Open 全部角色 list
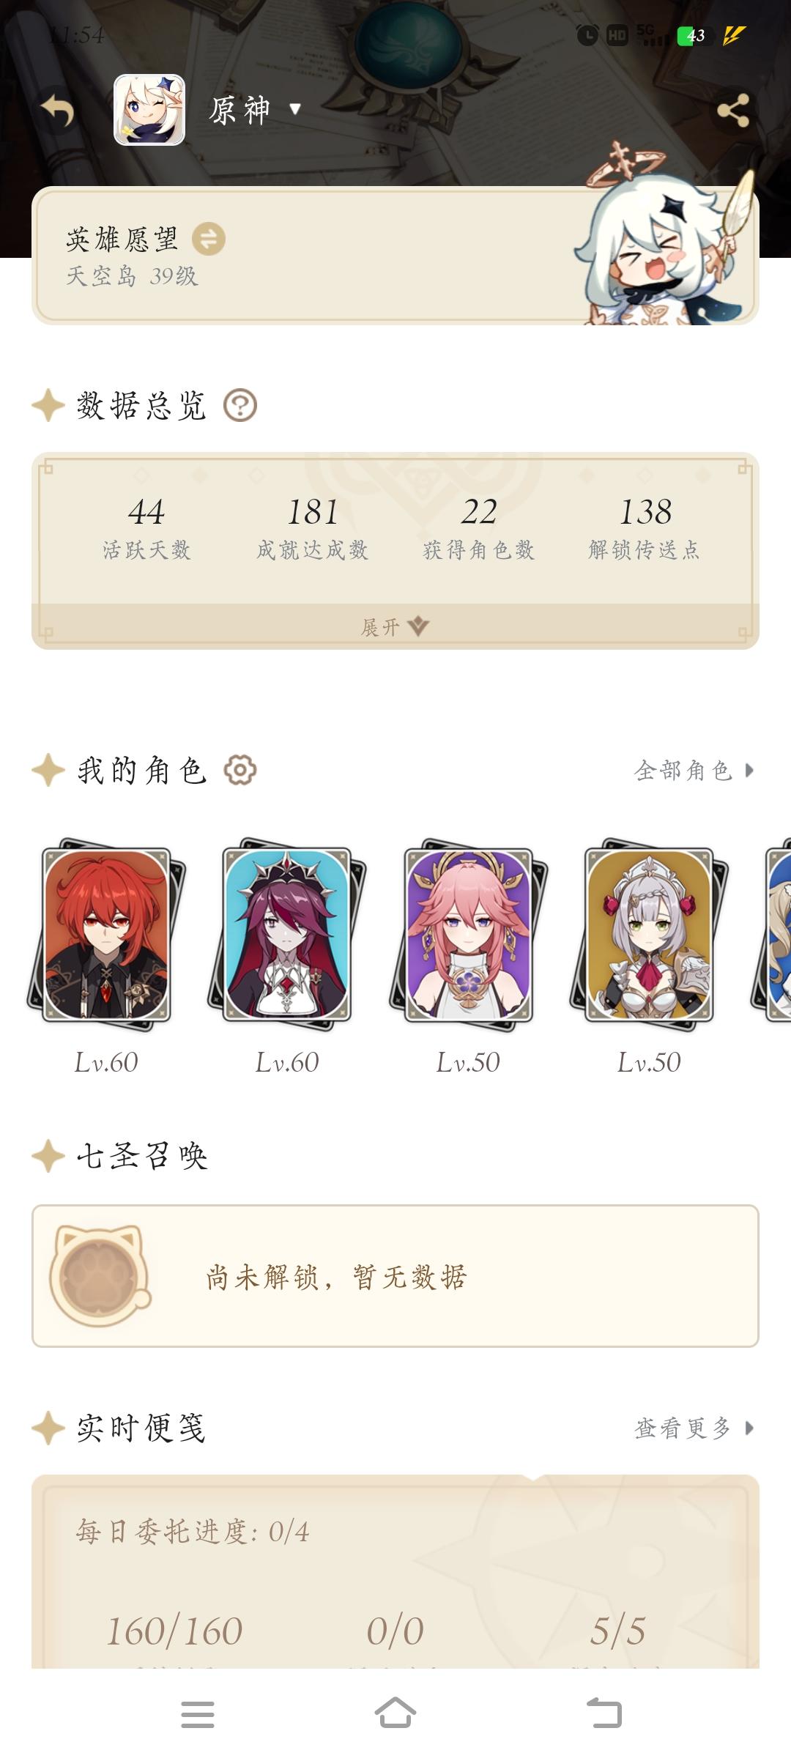Viewport: 791px width, 1761px height. (x=694, y=770)
